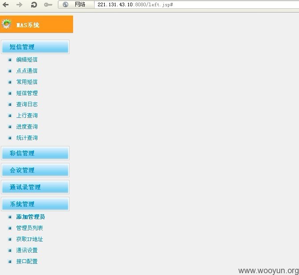Click the bullet icon beside 添加管理员
299x275 pixels.
click(10, 217)
